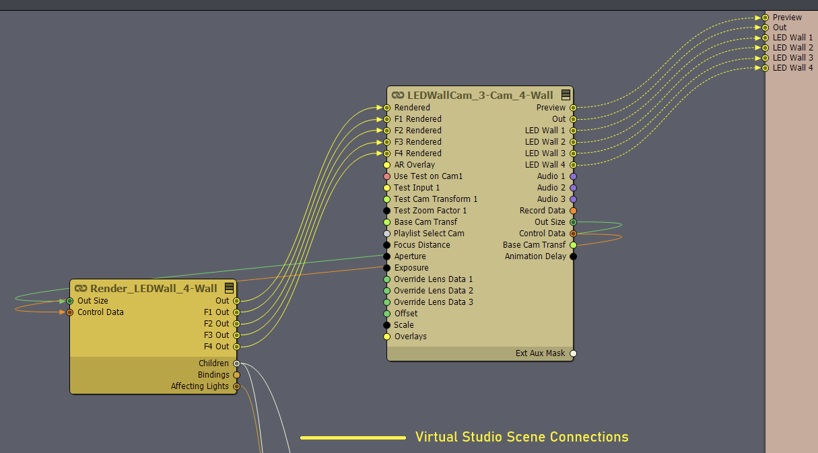Viewport: 818px width, 453px height.
Task: Select the Override Lens Data 1 pin
Action: click(x=387, y=279)
